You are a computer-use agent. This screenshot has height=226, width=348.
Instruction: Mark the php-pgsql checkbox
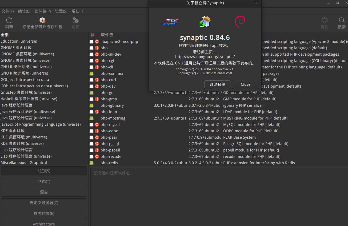[91, 144]
